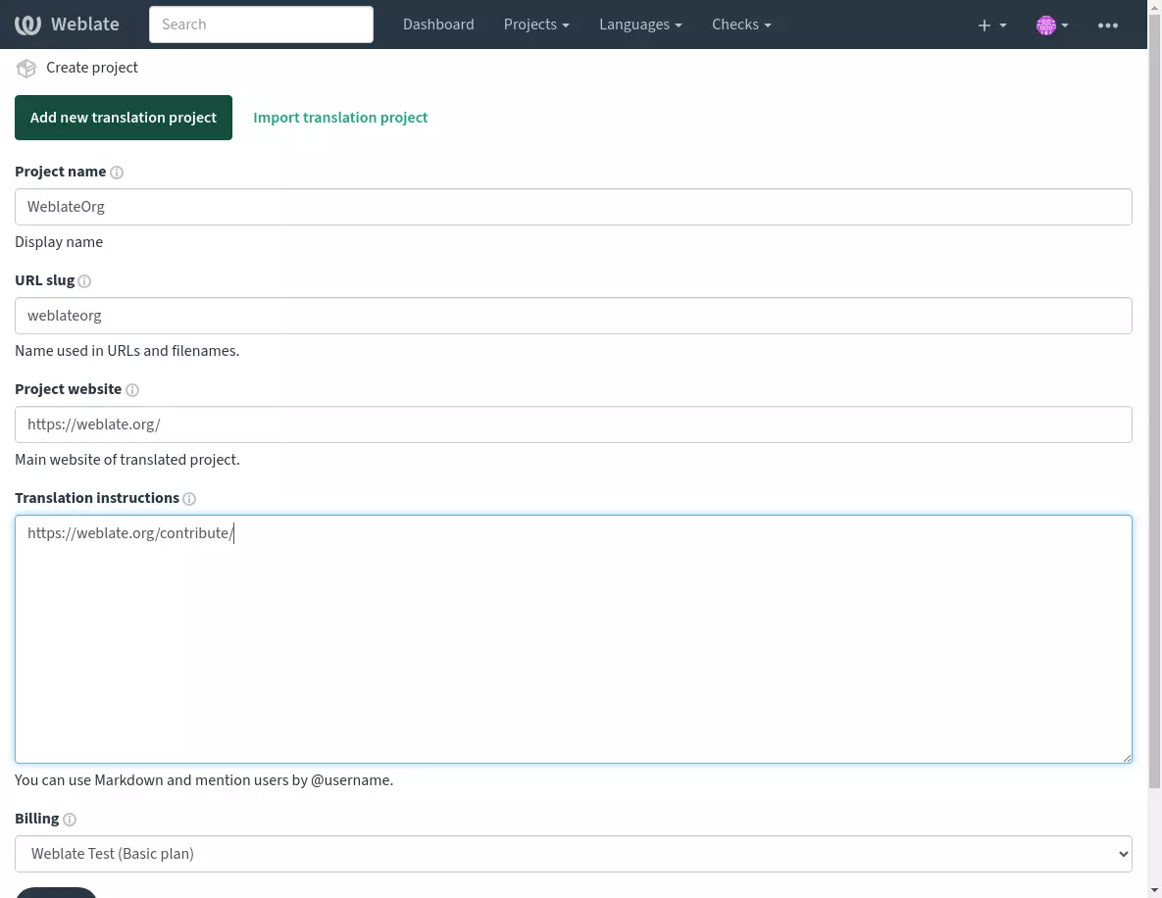Expand the Languages dropdown menu

640,25
